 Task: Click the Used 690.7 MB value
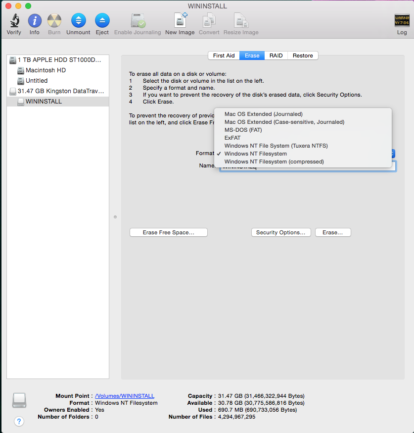[257, 410]
